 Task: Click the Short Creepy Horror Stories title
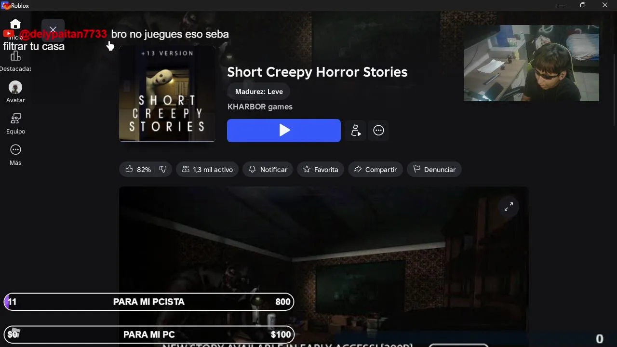coord(317,72)
